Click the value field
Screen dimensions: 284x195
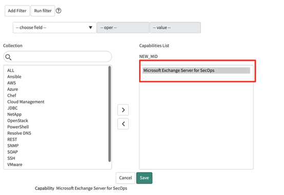175,28
